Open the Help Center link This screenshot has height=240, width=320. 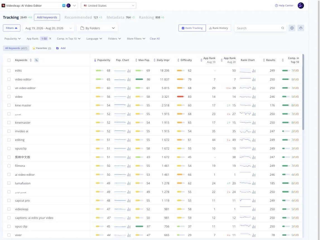click(x=284, y=6)
